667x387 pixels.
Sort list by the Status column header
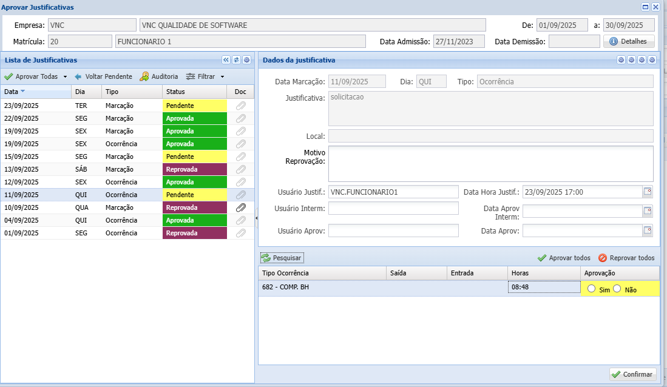pyautogui.click(x=194, y=92)
